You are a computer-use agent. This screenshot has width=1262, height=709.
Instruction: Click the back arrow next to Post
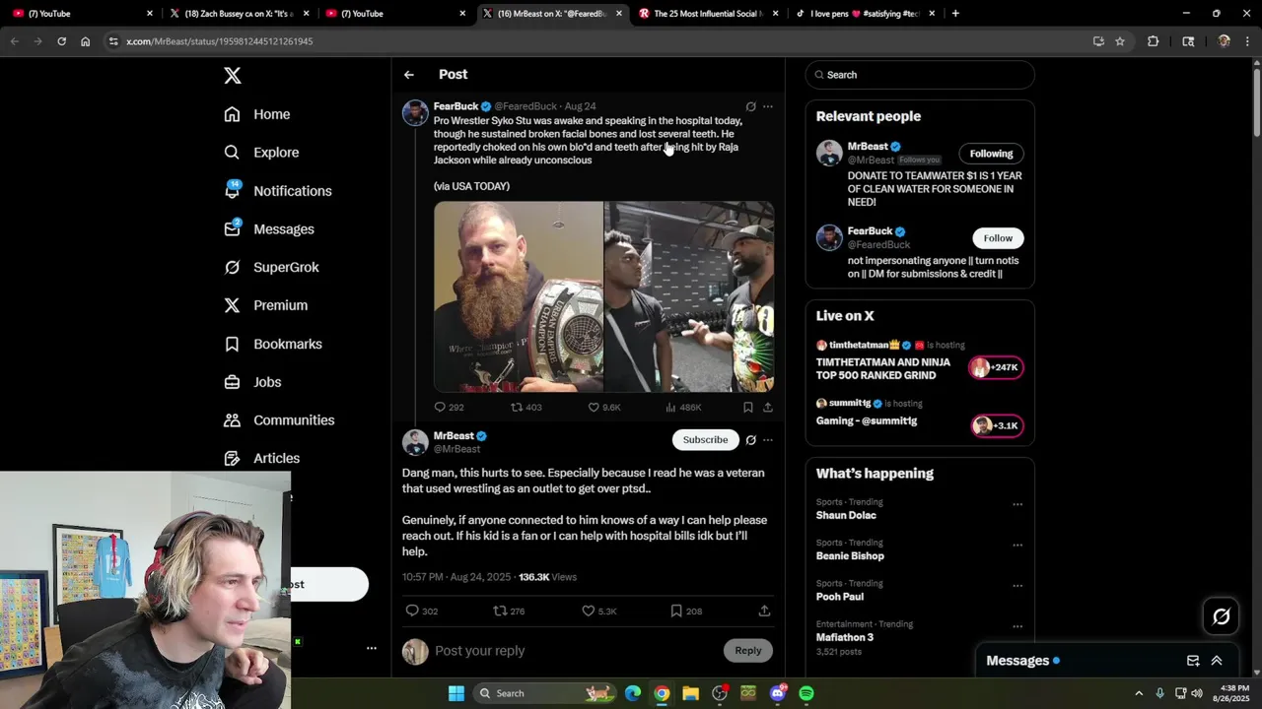pos(409,75)
